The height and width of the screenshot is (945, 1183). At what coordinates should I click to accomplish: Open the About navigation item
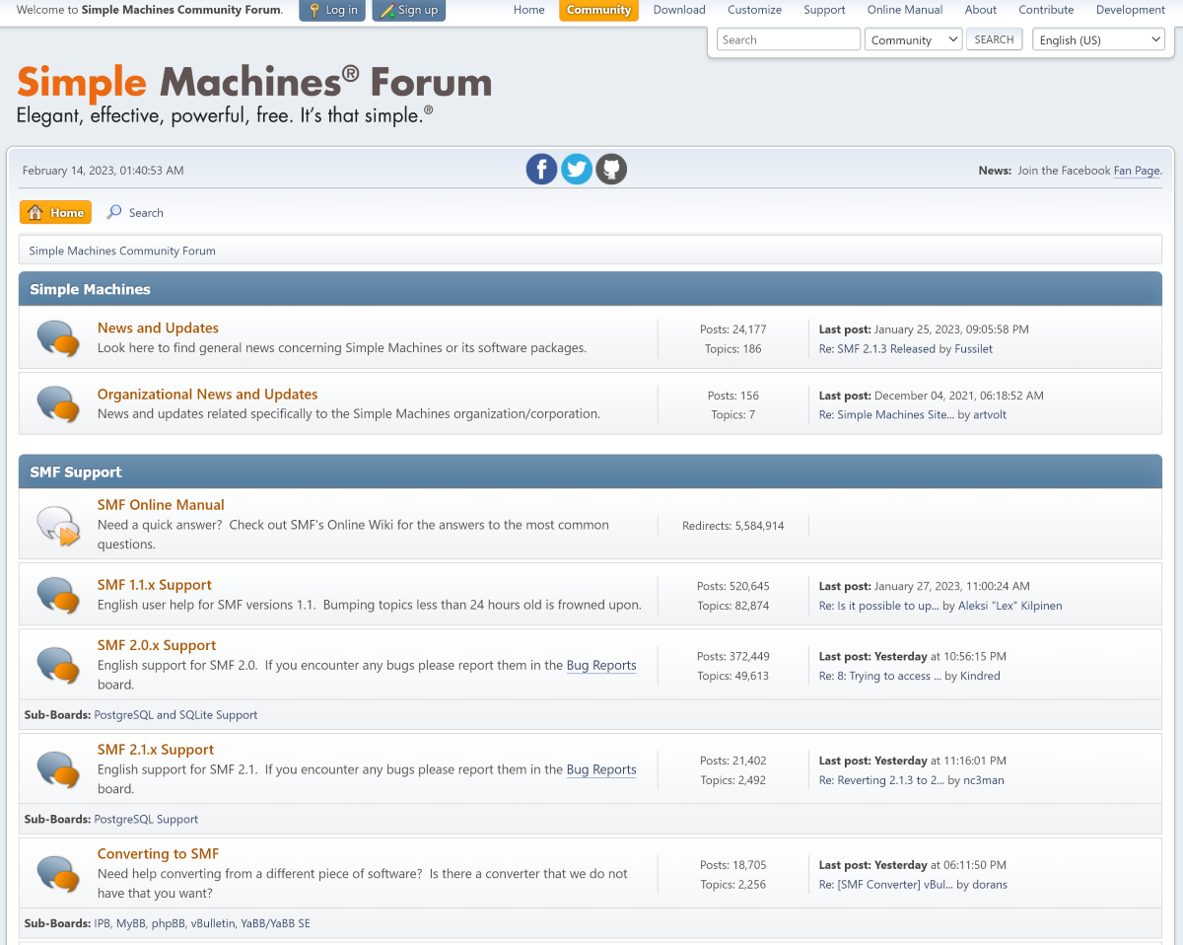coord(981,10)
